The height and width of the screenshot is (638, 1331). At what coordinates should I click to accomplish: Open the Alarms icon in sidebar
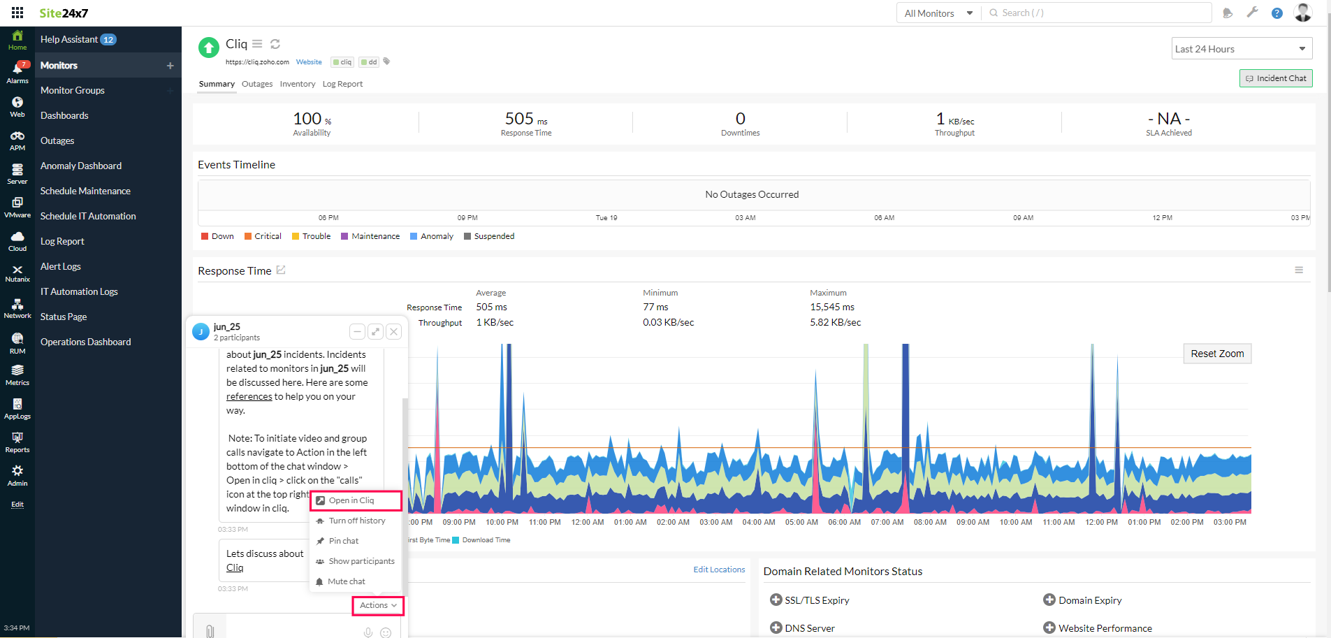click(x=17, y=72)
